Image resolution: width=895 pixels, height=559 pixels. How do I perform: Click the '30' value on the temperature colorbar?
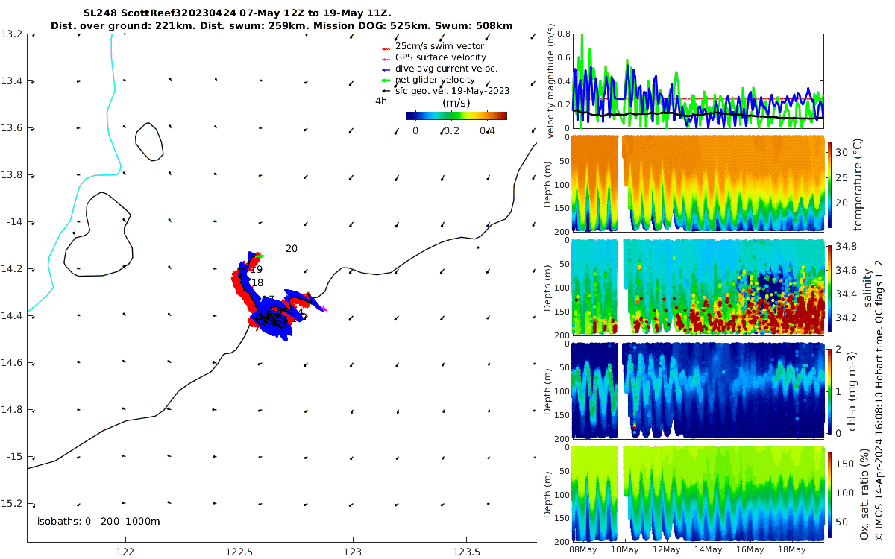(841, 152)
